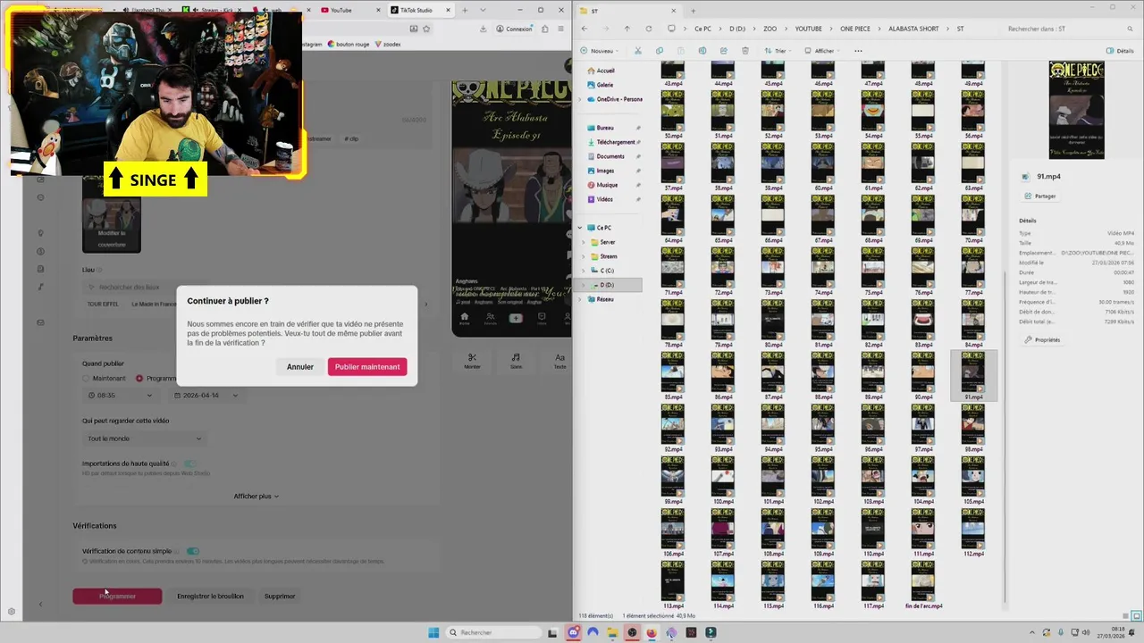This screenshot has height=643, width=1144.
Task: Click ALABASTA SHORT in the breadcrumb path
Action: 913,29
